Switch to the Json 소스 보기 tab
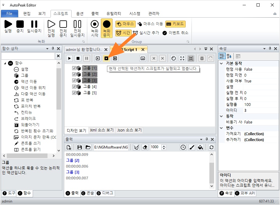 (x=129, y=130)
